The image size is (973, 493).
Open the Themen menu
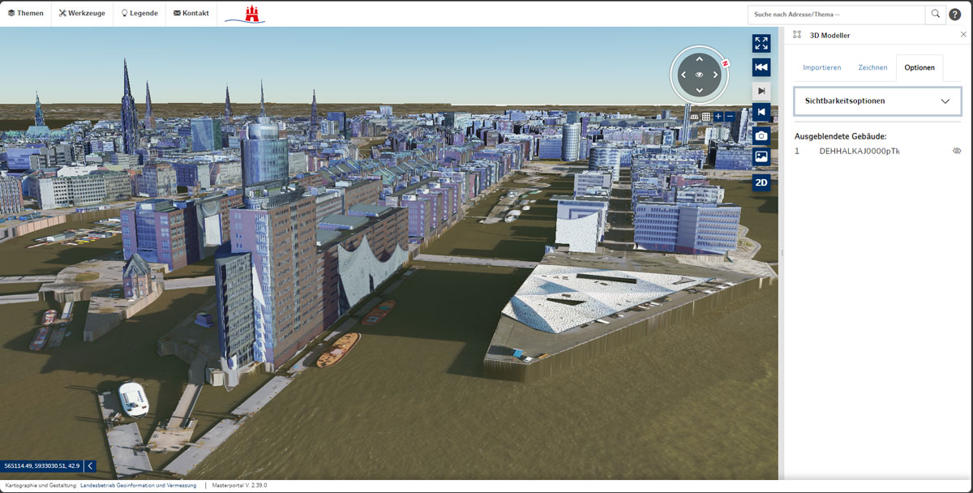click(26, 13)
